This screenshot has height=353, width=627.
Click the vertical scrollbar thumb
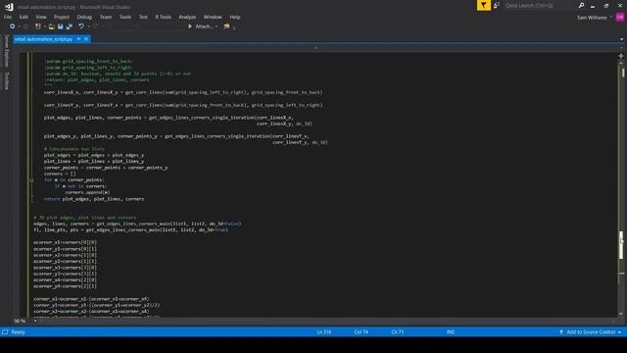point(621,245)
